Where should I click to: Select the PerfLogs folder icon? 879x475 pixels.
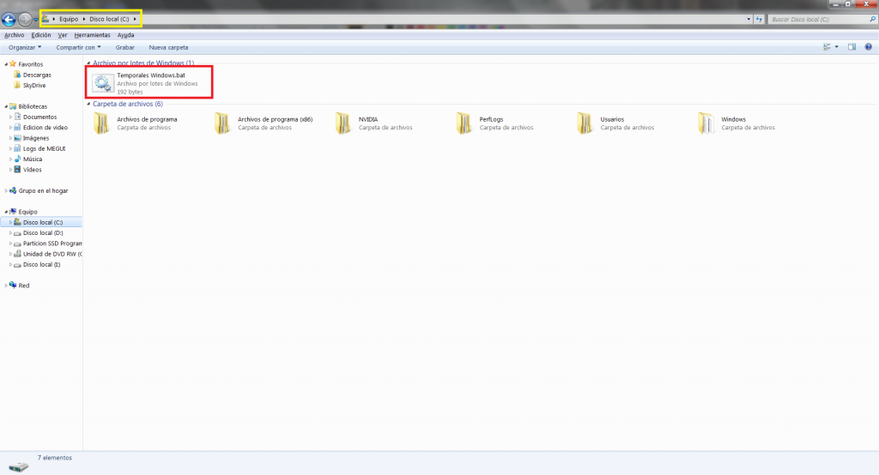[464, 123]
